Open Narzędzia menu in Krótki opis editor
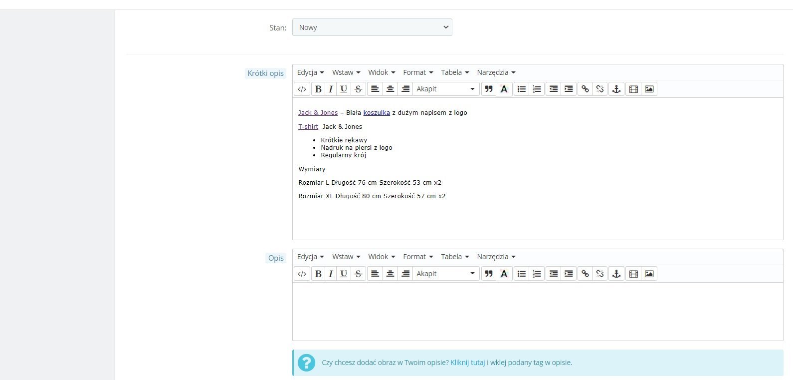The height and width of the screenshot is (380, 793). coord(496,72)
